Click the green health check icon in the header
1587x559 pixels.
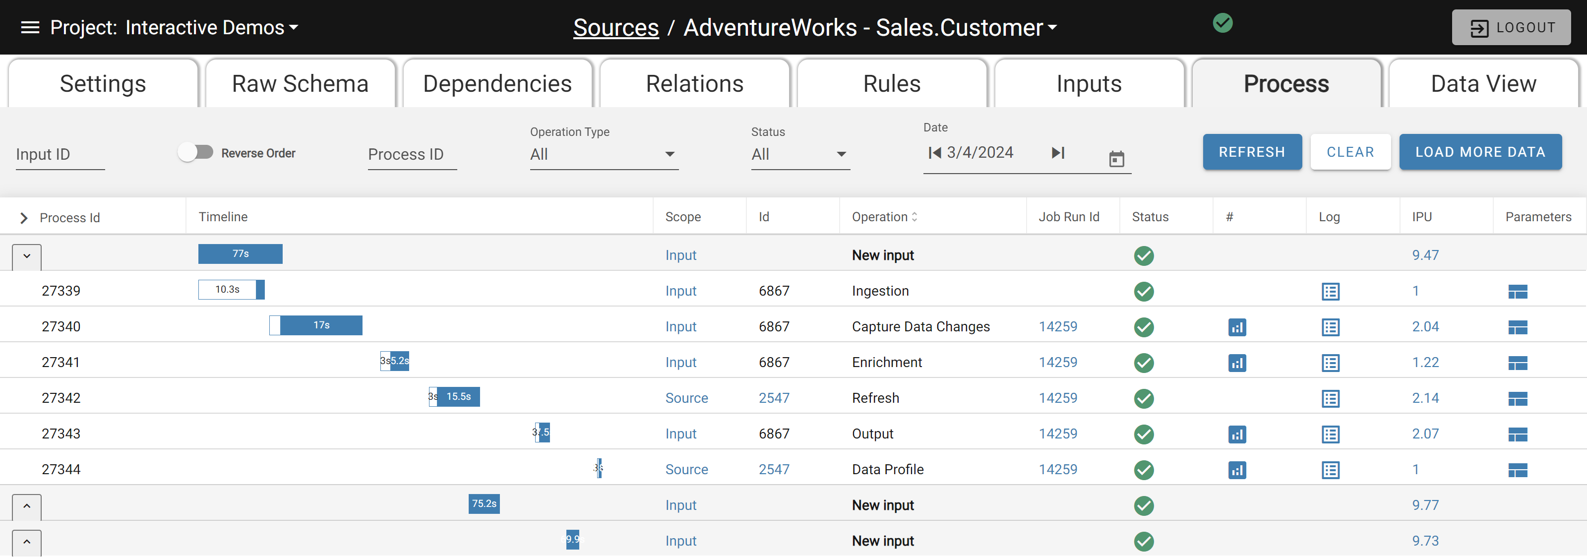coord(1222,23)
